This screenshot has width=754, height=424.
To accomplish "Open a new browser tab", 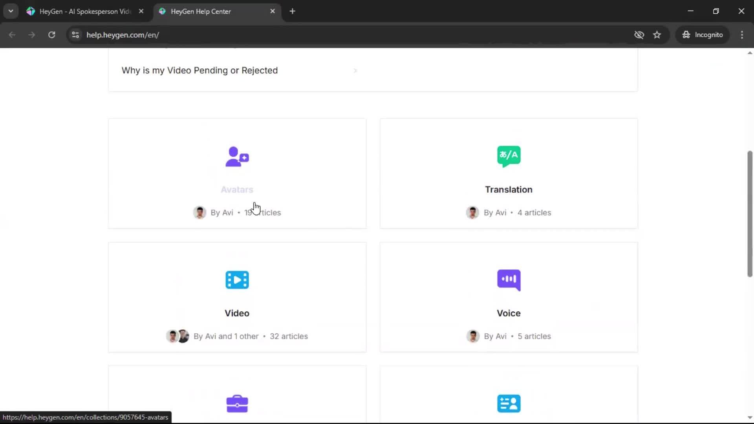I will (292, 11).
